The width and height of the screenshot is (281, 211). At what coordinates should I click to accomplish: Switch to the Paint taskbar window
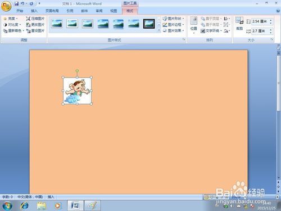click(x=92, y=205)
